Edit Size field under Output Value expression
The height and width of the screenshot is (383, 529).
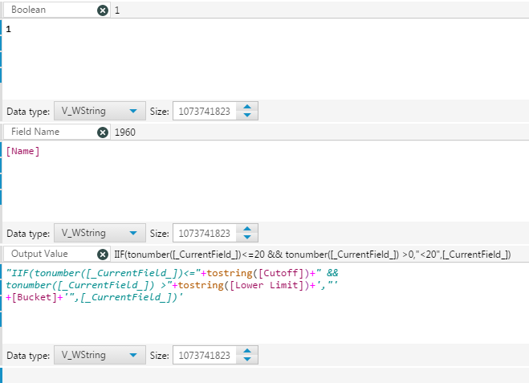click(x=205, y=355)
